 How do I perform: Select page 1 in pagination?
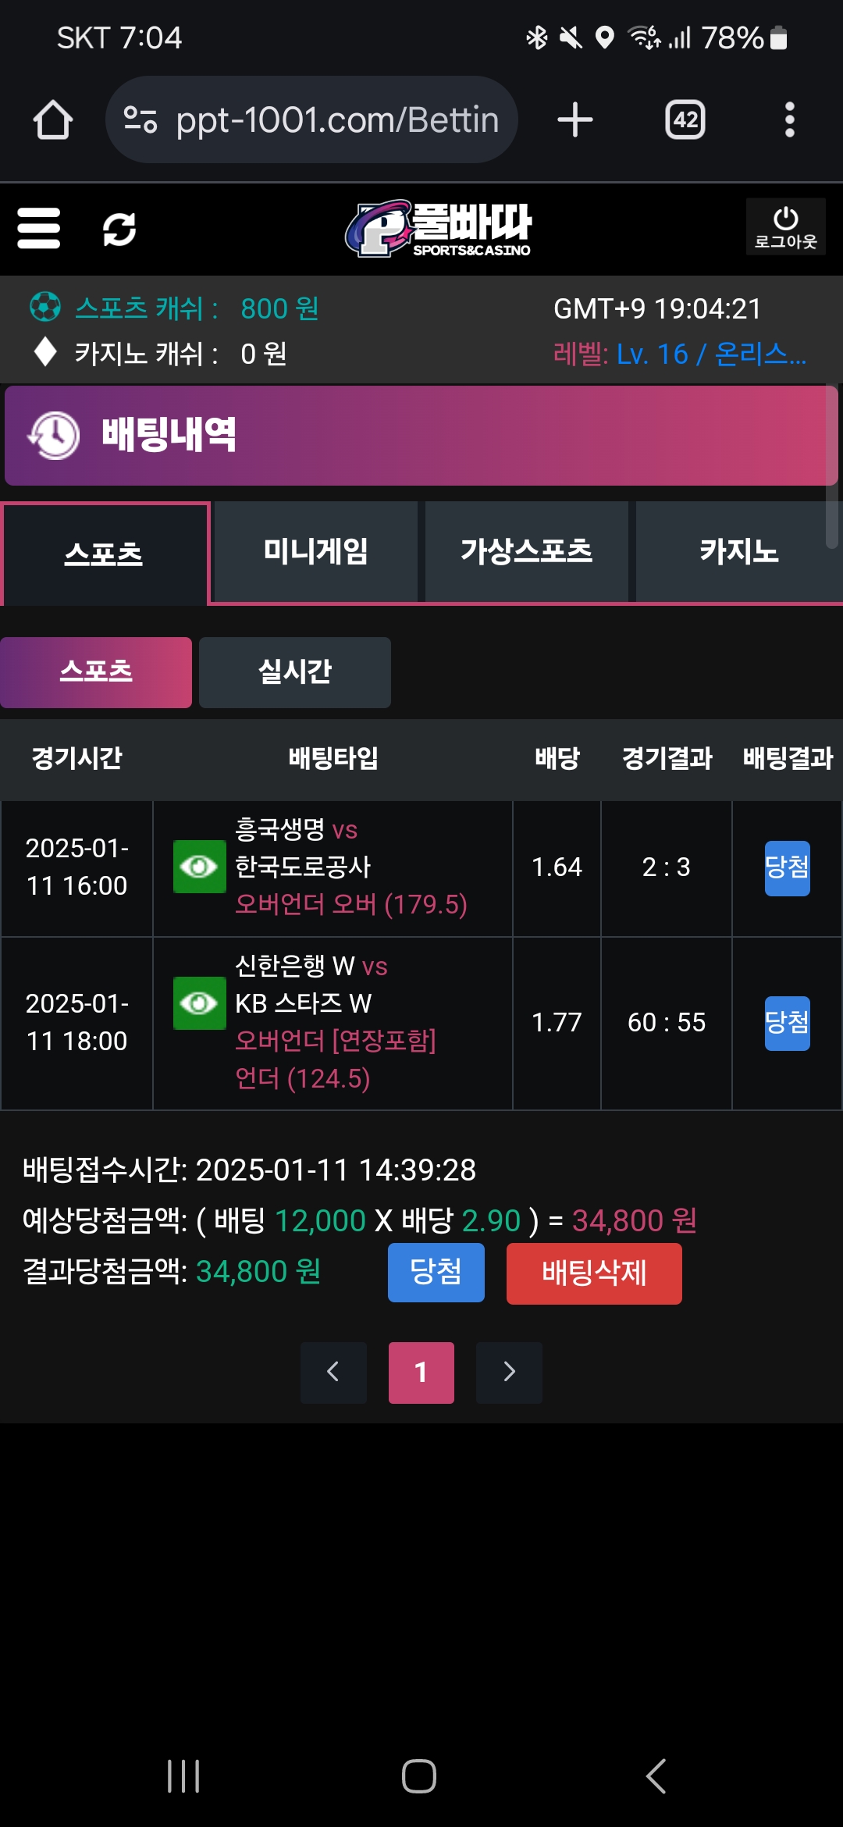[421, 1372]
